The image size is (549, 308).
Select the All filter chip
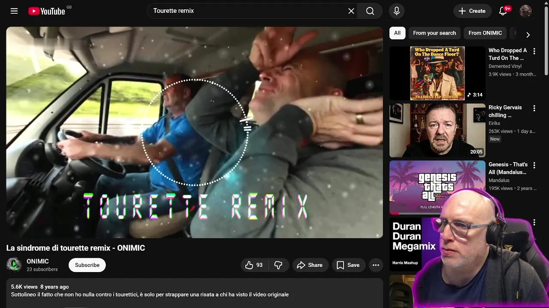tap(397, 33)
